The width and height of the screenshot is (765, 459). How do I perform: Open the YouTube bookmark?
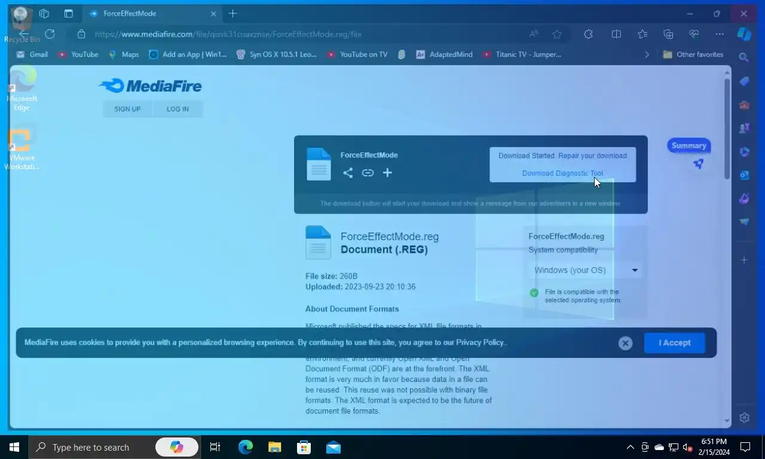tap(78, 54)
